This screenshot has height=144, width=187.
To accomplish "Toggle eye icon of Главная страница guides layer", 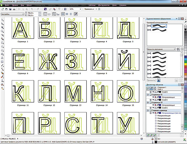I will point(153,113).
